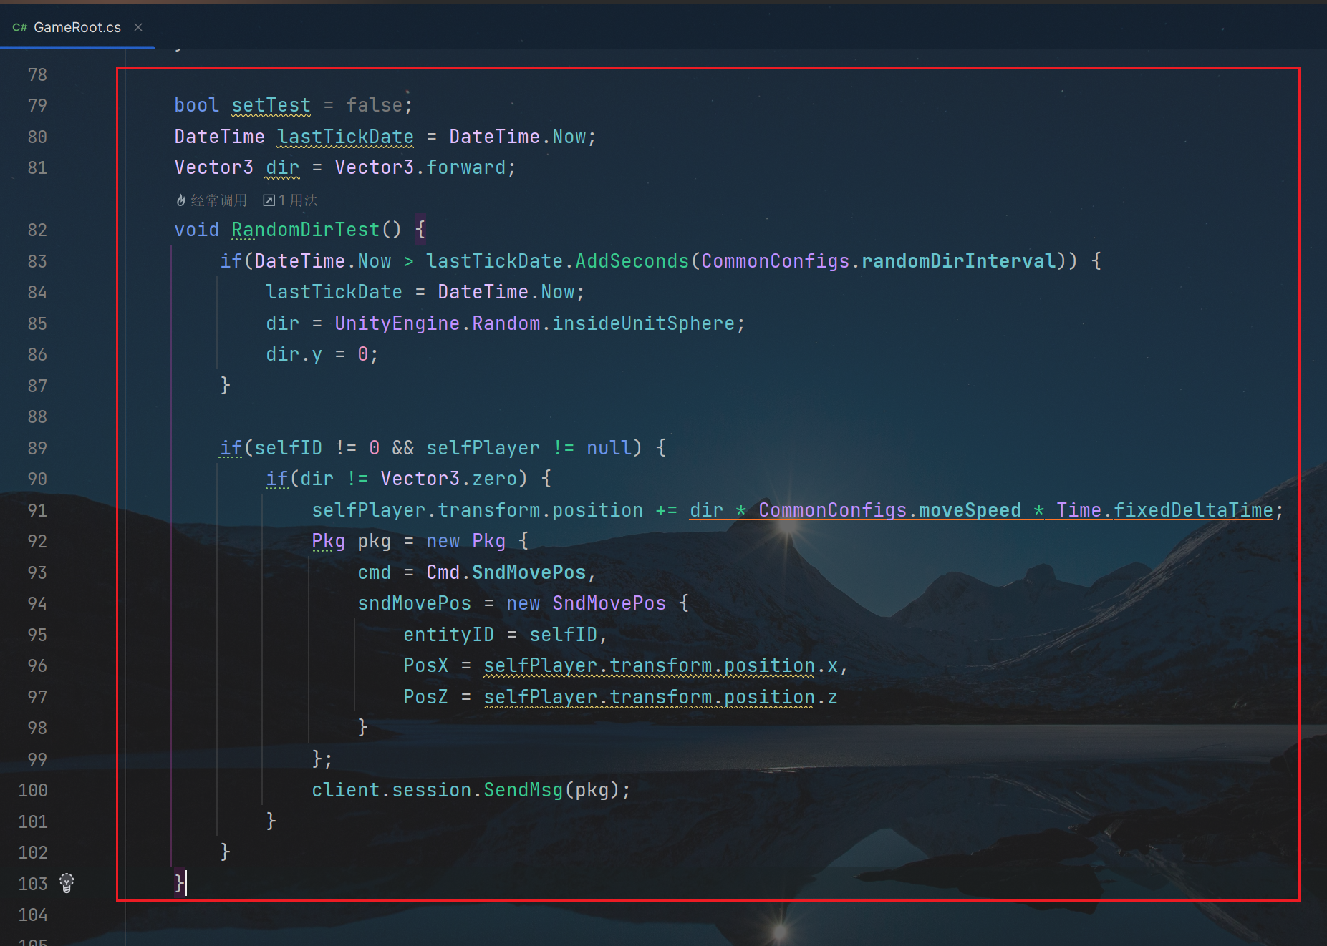Click the lastTickDate declaration on line 80
The height and width of the screenshot is (946, 1327).
345,137
